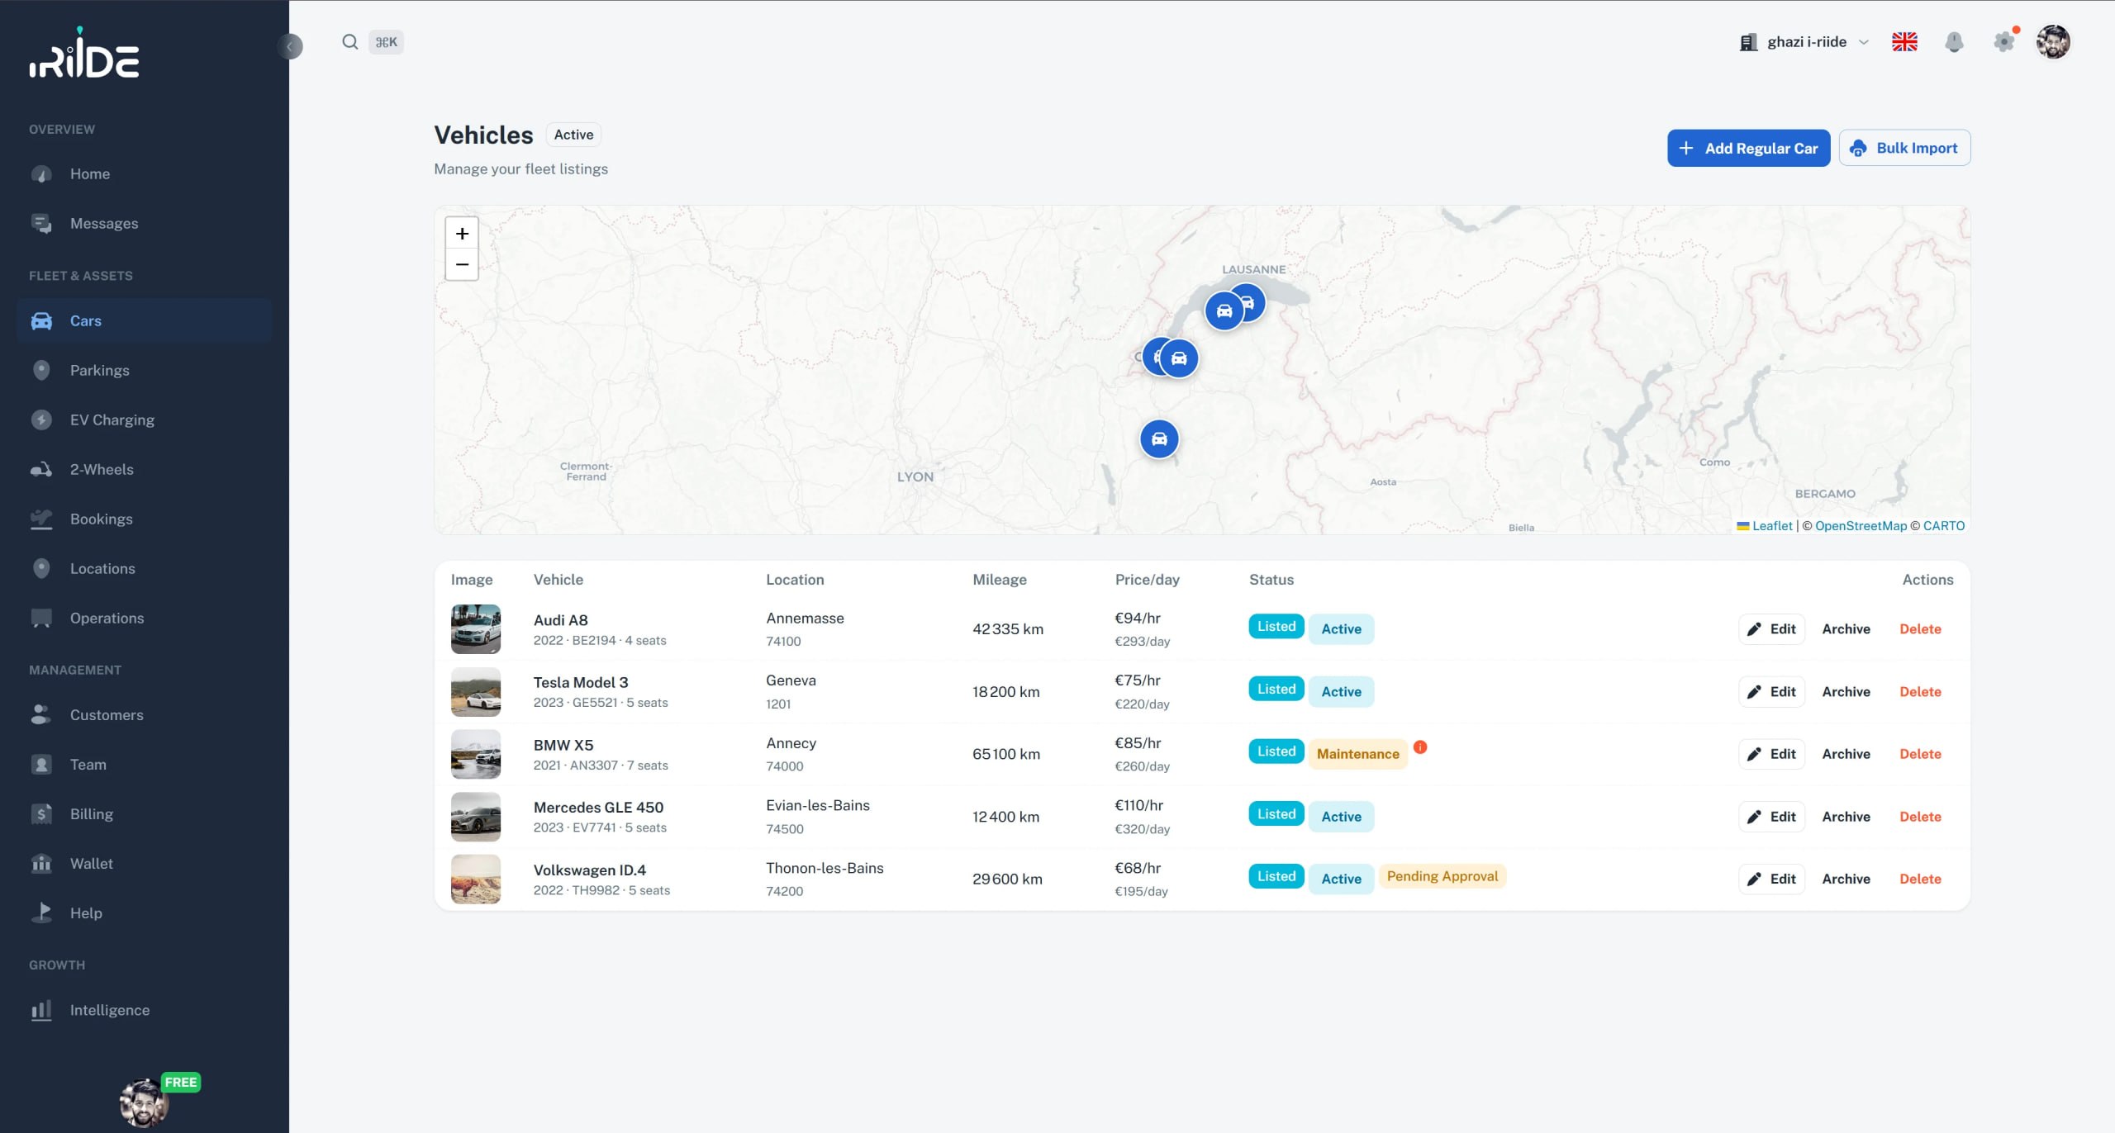Open the notifications bell
2115x1133 pixels.
click(1954, 42)
